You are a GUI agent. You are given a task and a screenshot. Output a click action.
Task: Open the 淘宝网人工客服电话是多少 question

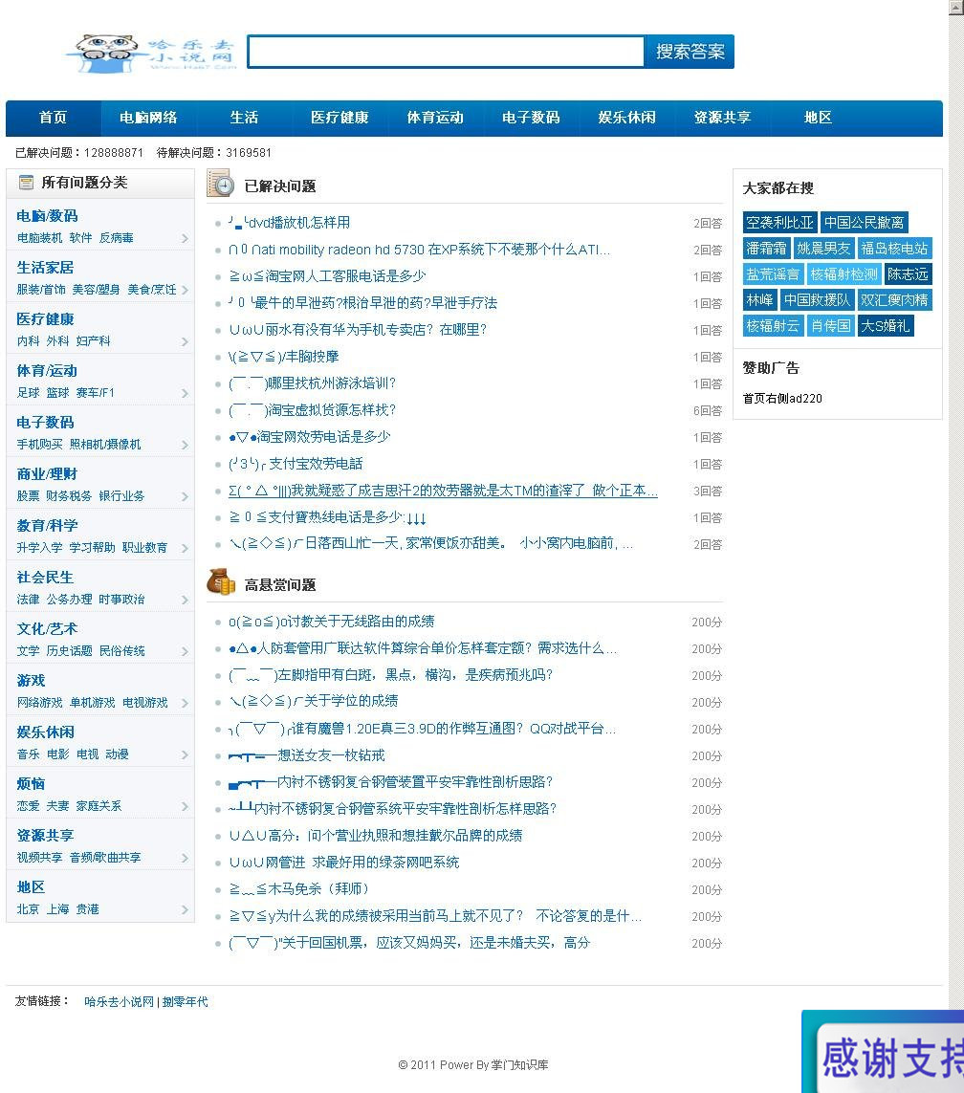[327, 276]
